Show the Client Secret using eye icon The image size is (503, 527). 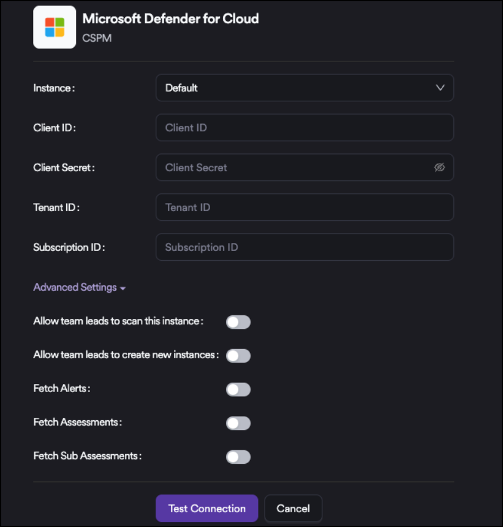click(x=439, y=167)
